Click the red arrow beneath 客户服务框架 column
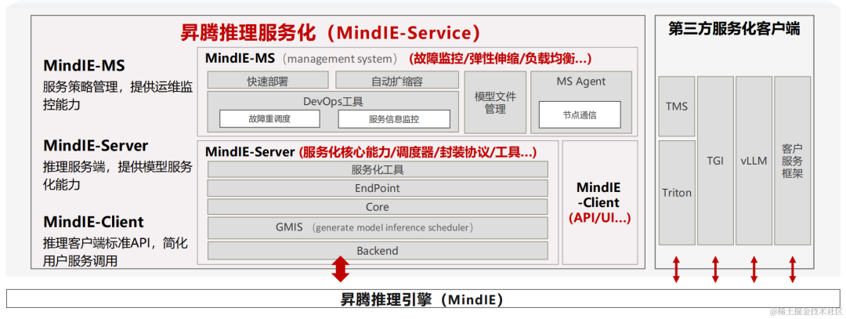Screen dimensions: 846x319 click(793, 269)
